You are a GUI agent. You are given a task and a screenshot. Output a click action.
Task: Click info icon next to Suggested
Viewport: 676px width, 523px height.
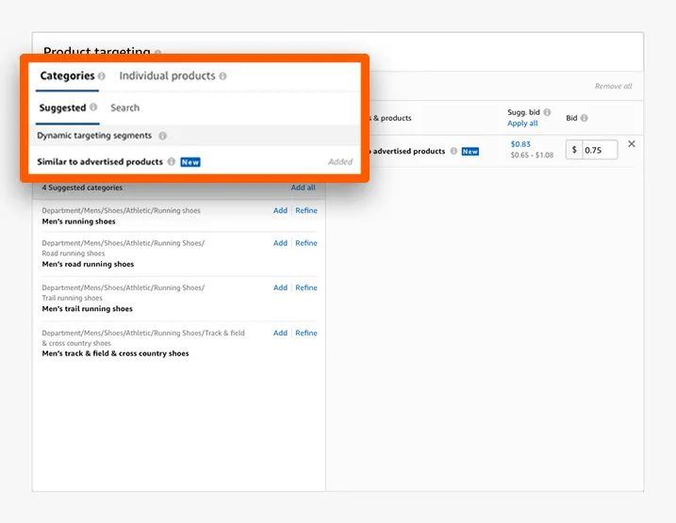tap(93, 106)
